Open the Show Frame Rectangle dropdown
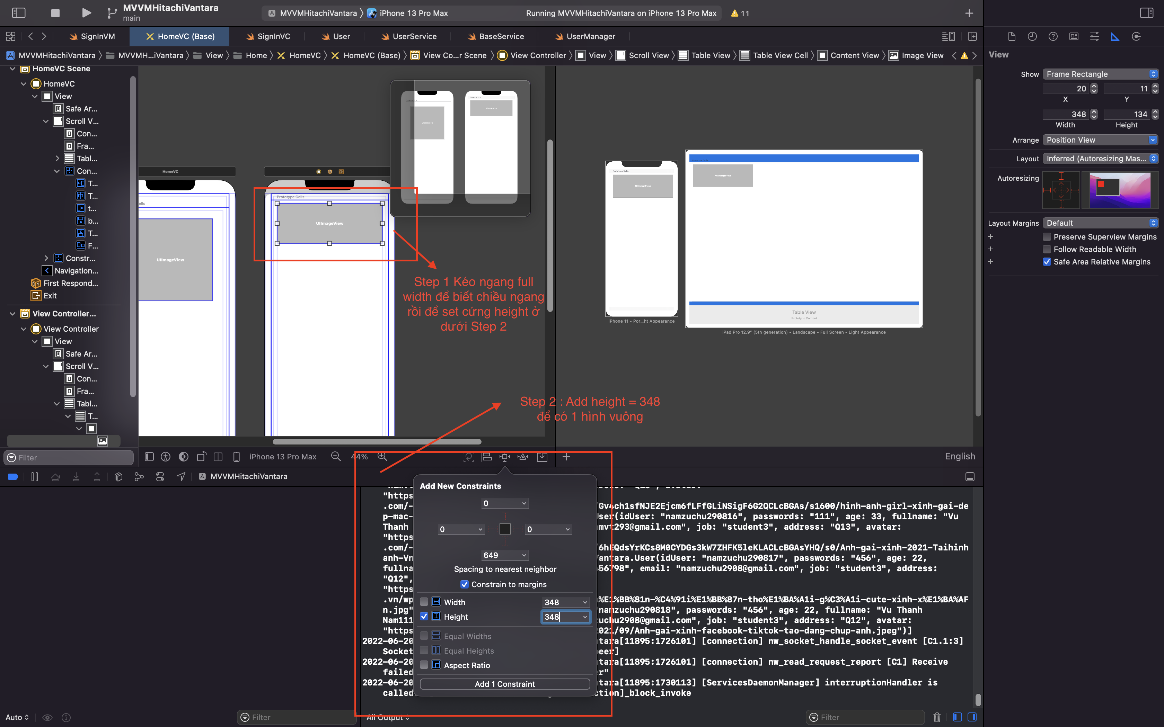This screenshot has height=727, width=1164. click(1101, 74)
